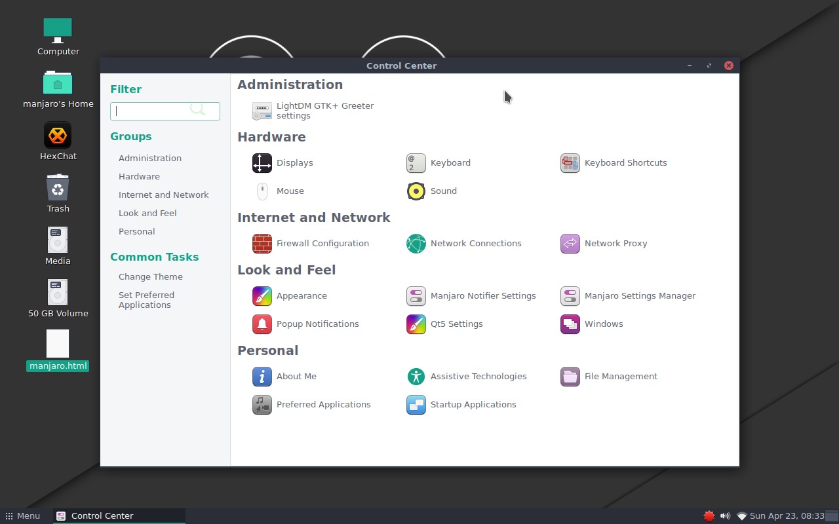
Task: Launch Manjaro Settings Manager
Action: coord(629,295)
